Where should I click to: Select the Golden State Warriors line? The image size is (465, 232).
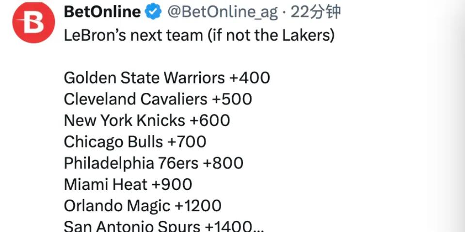[144, 78]
